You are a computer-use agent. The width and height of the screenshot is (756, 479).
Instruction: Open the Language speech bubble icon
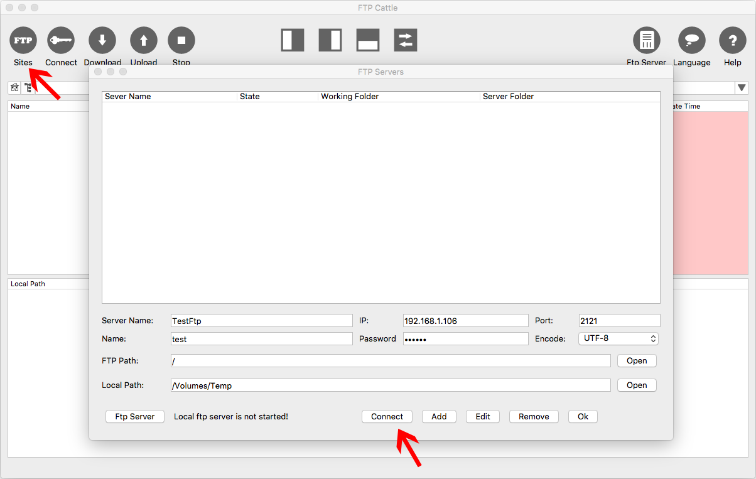point(692,40)
